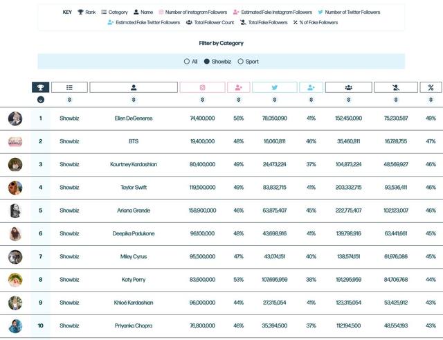Toggle sort arrows under the Name column

point(134,100)
